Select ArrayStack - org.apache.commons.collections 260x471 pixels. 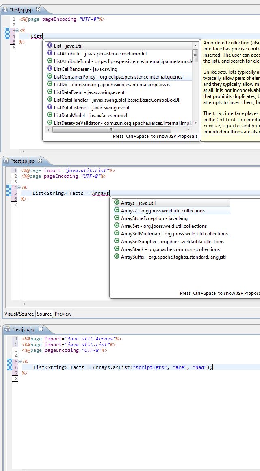pos(172,249)
